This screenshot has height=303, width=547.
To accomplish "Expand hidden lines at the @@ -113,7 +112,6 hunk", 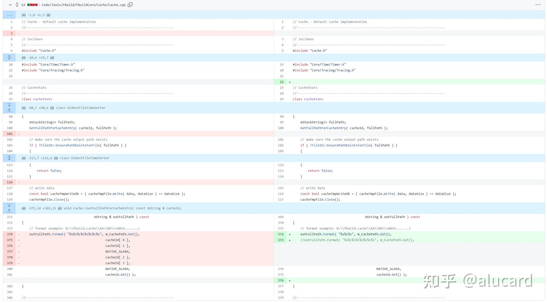I will pyautogui.click(x=9, y=158).
